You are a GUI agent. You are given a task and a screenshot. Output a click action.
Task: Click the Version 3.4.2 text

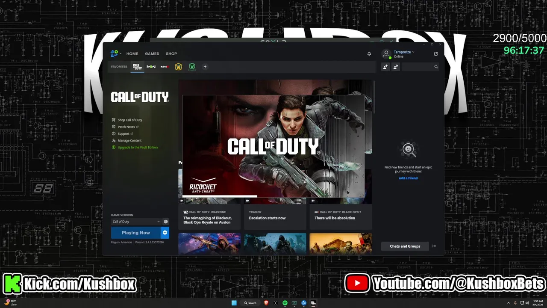149,243
